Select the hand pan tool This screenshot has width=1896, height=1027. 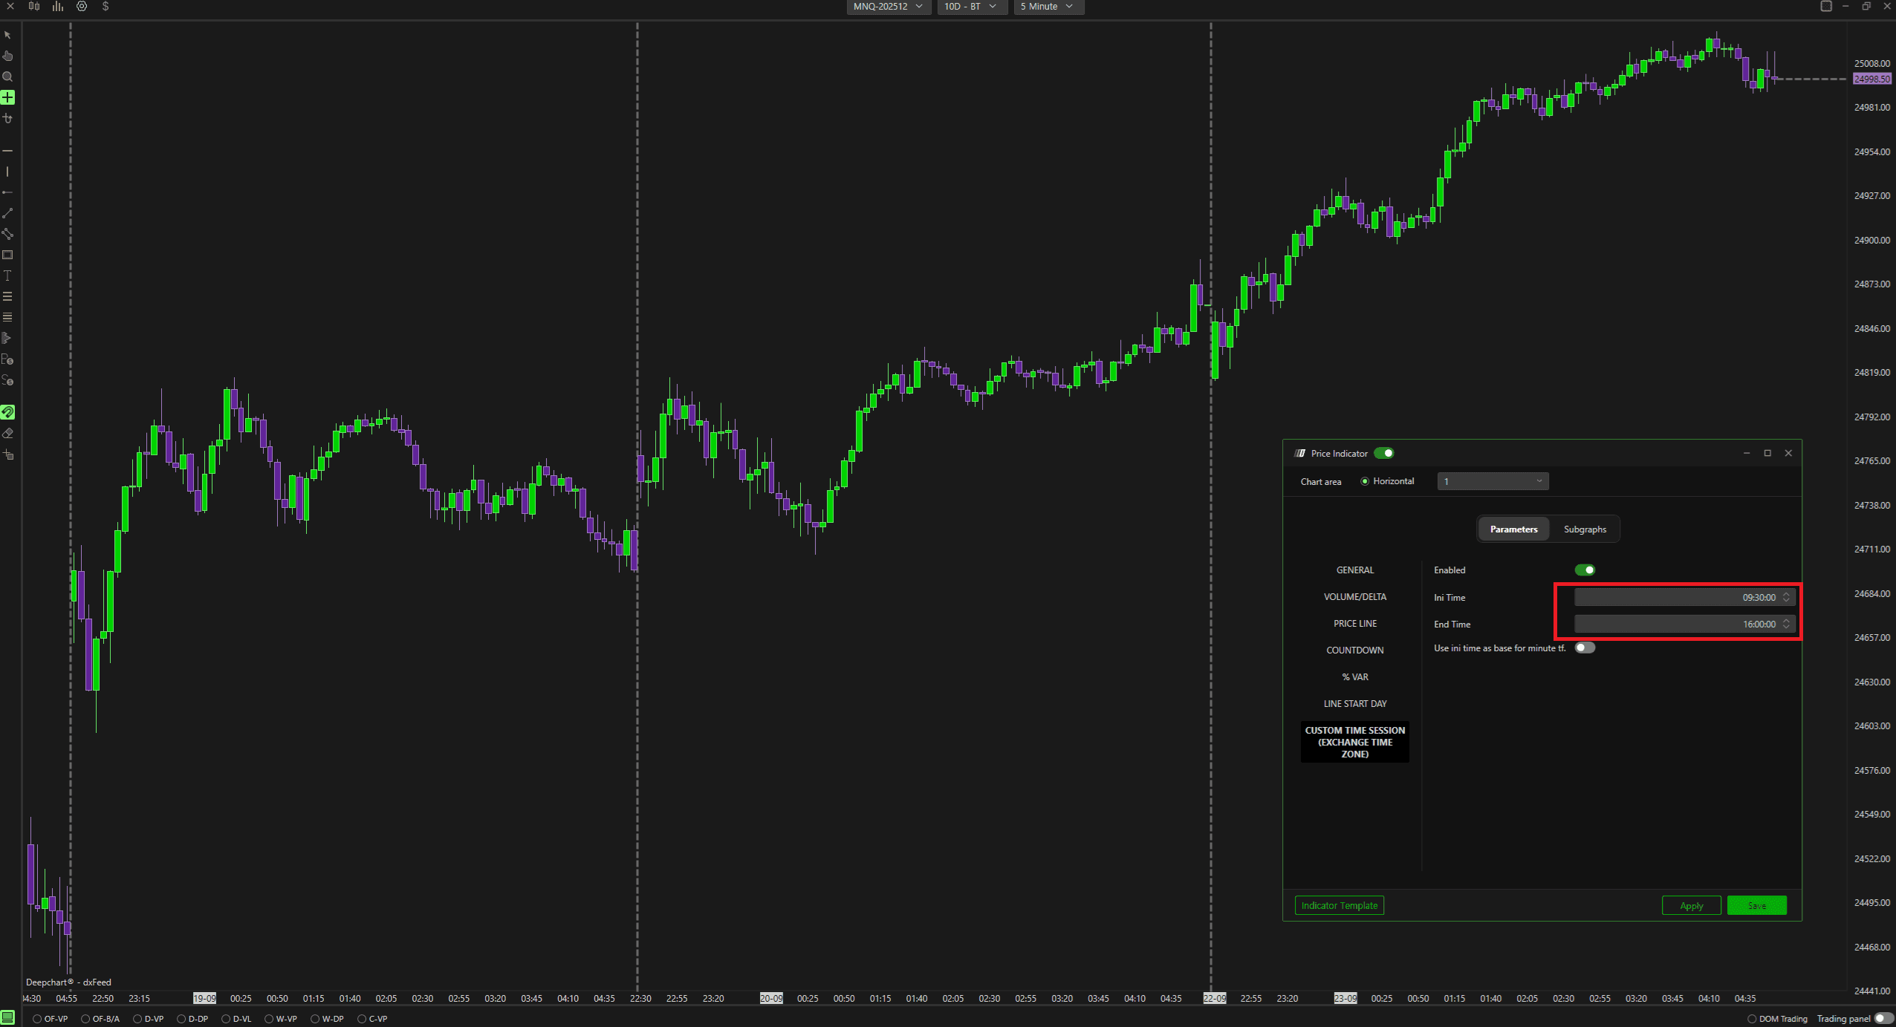(x=7, y=56)
